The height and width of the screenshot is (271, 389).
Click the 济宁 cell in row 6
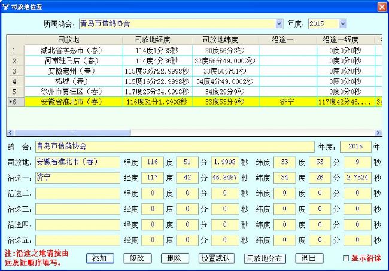point(287,102)
